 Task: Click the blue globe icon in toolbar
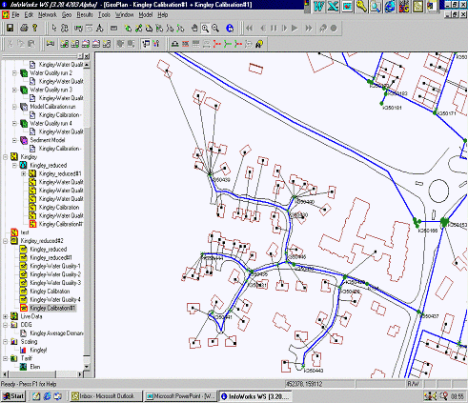tap(230, 28)
